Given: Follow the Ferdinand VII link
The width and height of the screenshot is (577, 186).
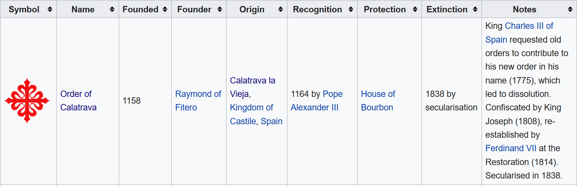Looking at the screenshot, I should click(511, 148).
